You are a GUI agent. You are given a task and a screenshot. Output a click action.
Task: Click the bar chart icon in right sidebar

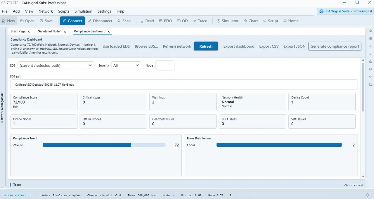(370, 61)
